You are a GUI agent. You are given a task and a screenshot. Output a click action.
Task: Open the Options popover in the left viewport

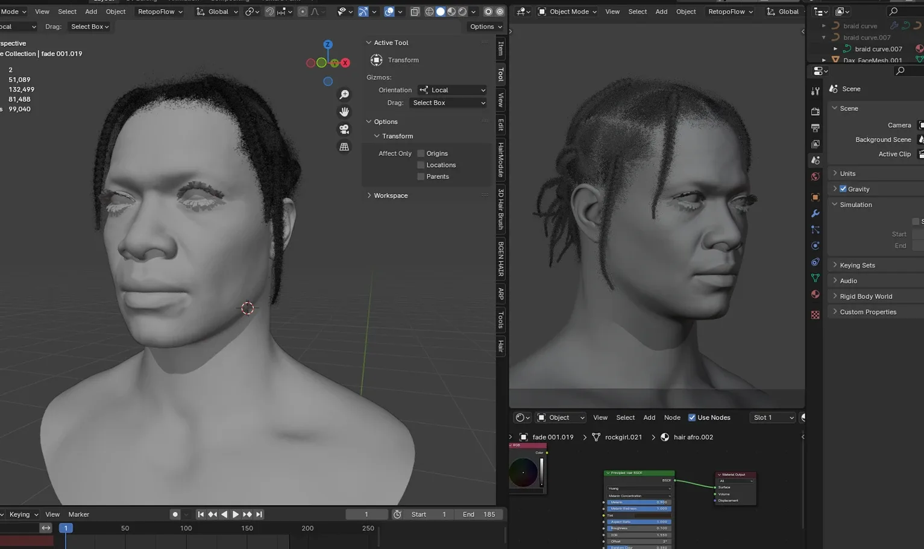coord(486,27)
